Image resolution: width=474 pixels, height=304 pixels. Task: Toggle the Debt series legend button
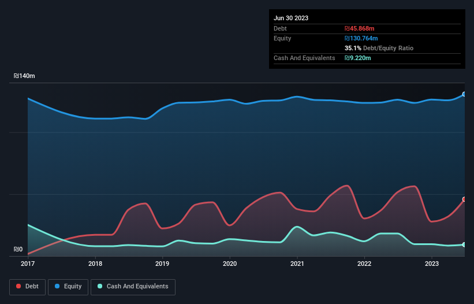[x=27, y=287]
